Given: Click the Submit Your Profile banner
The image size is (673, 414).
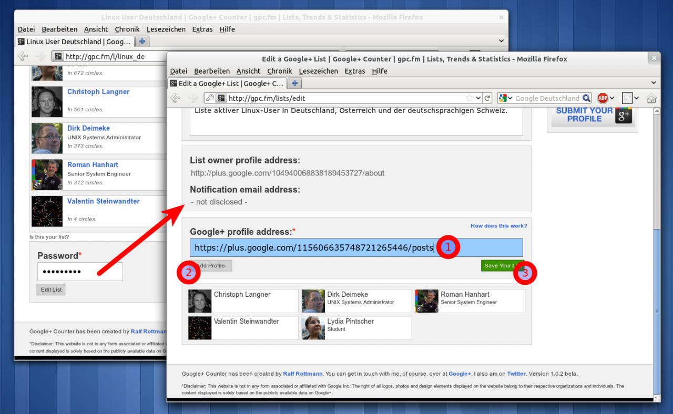Looking at the screenshot, I should pyautogui.click(x=593, y=117).
